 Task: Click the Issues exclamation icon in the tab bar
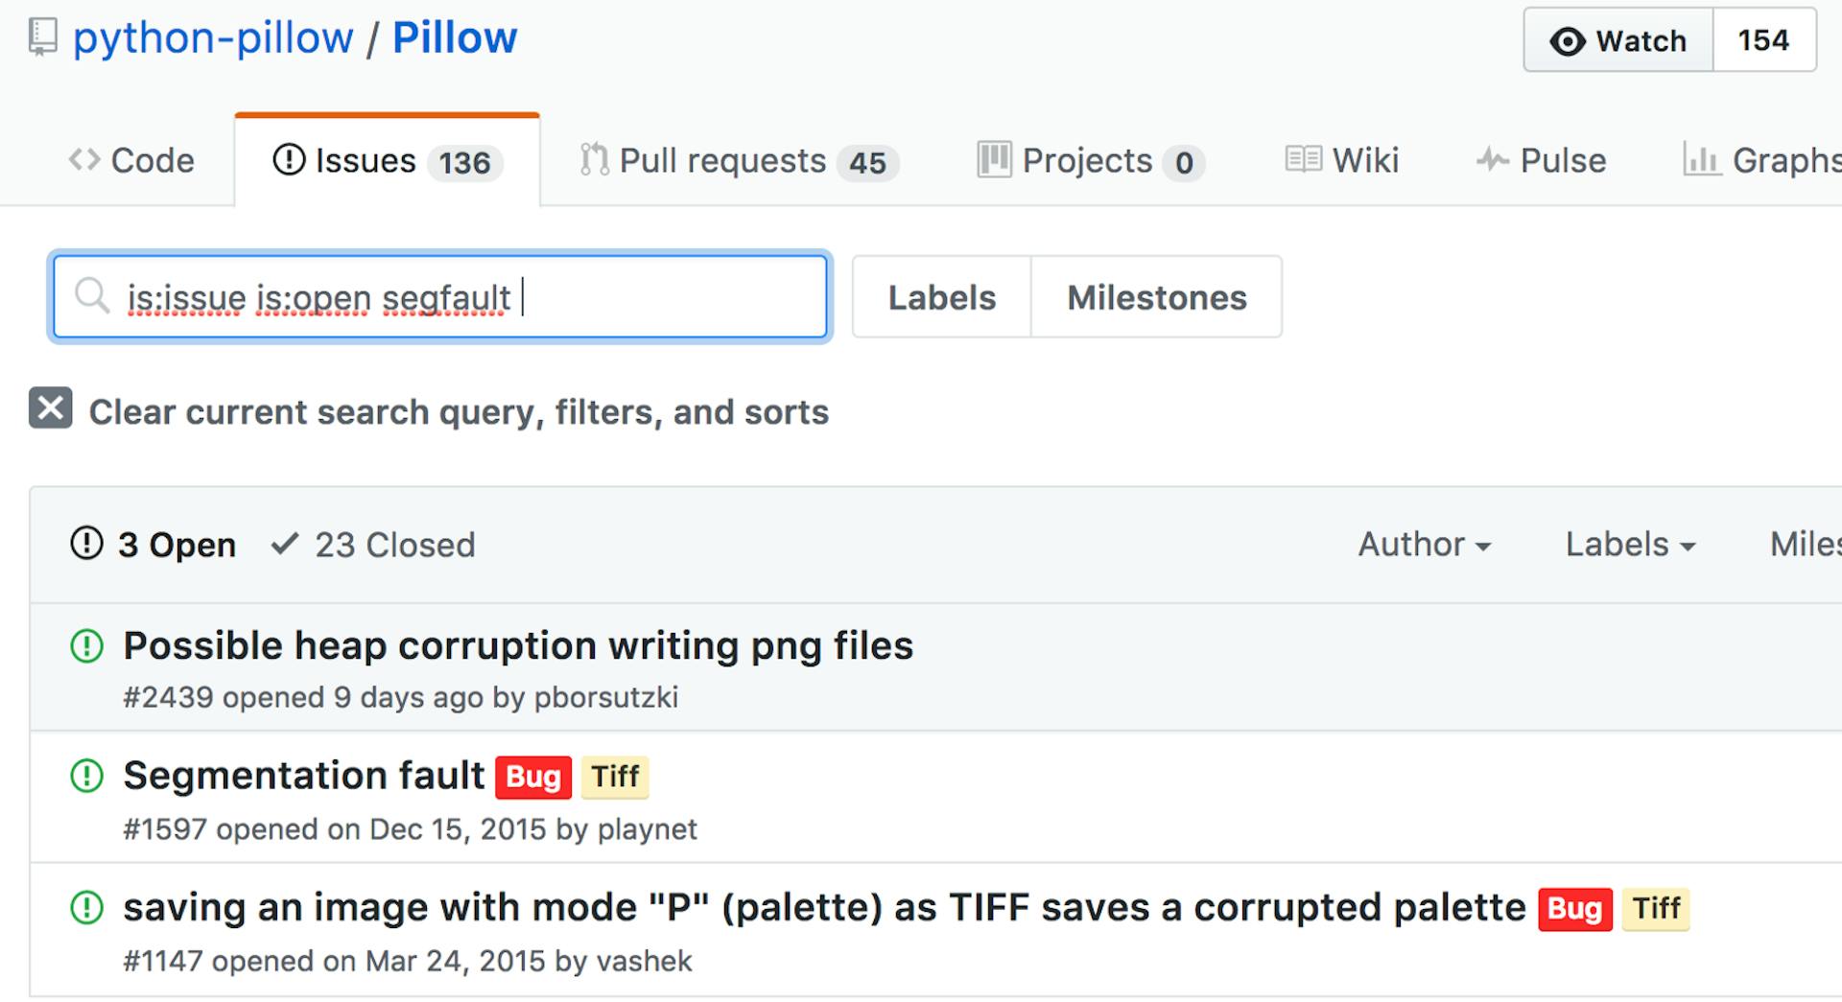(x=289, y=160)
